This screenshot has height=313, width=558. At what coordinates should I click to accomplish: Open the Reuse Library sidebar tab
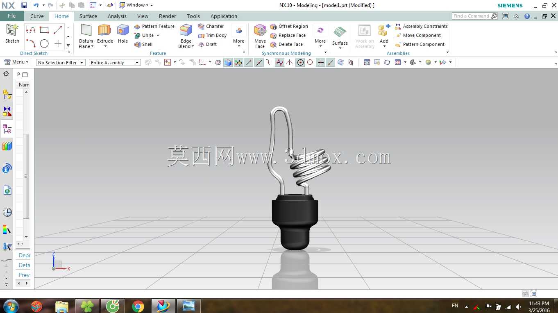(x=7, y=146)
